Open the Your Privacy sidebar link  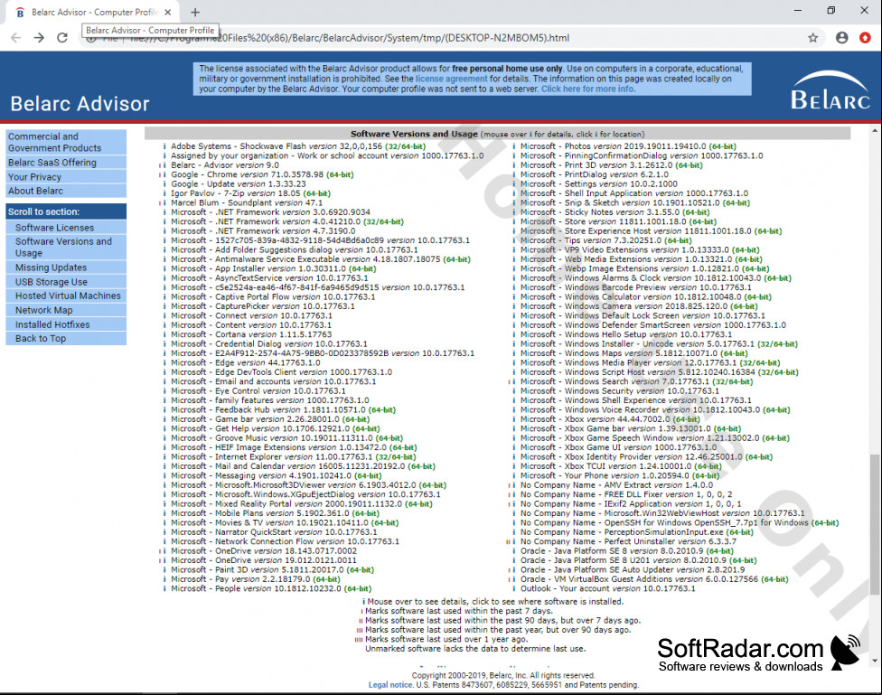click(66, 177)
